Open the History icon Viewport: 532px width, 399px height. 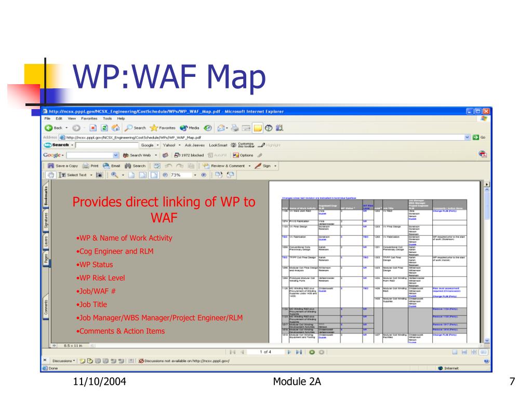(208, 128)
